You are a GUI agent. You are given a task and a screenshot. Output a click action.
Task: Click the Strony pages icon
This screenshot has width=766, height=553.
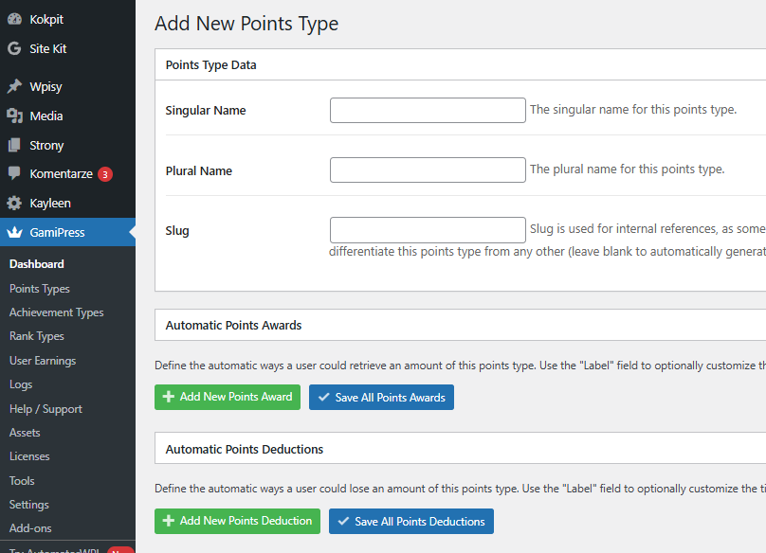tap(14, 145)
